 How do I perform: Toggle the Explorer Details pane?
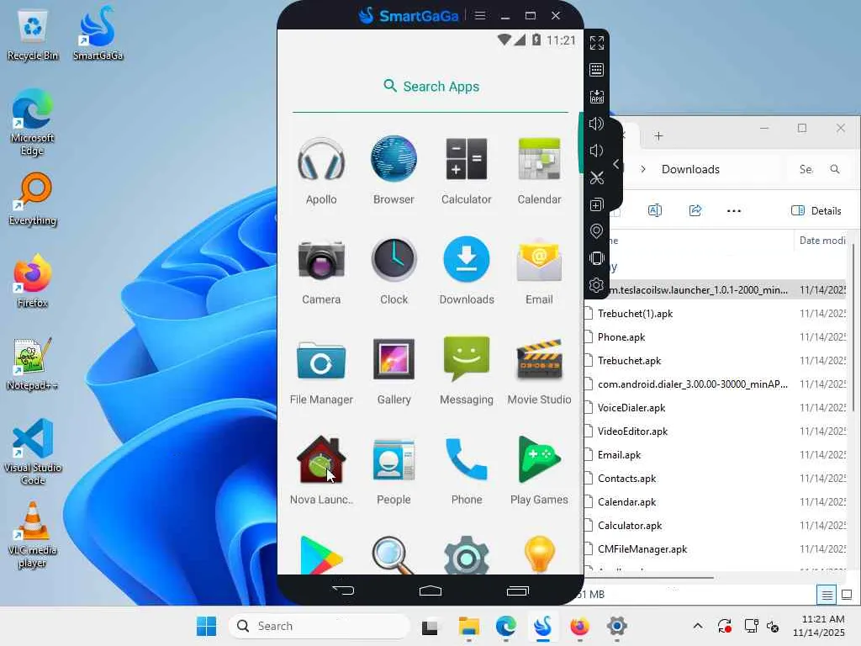pyautogui.click(x=816, y=210)
